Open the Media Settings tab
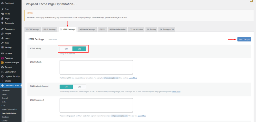This screenshot has width=256, height=122. tap(87, 29)
